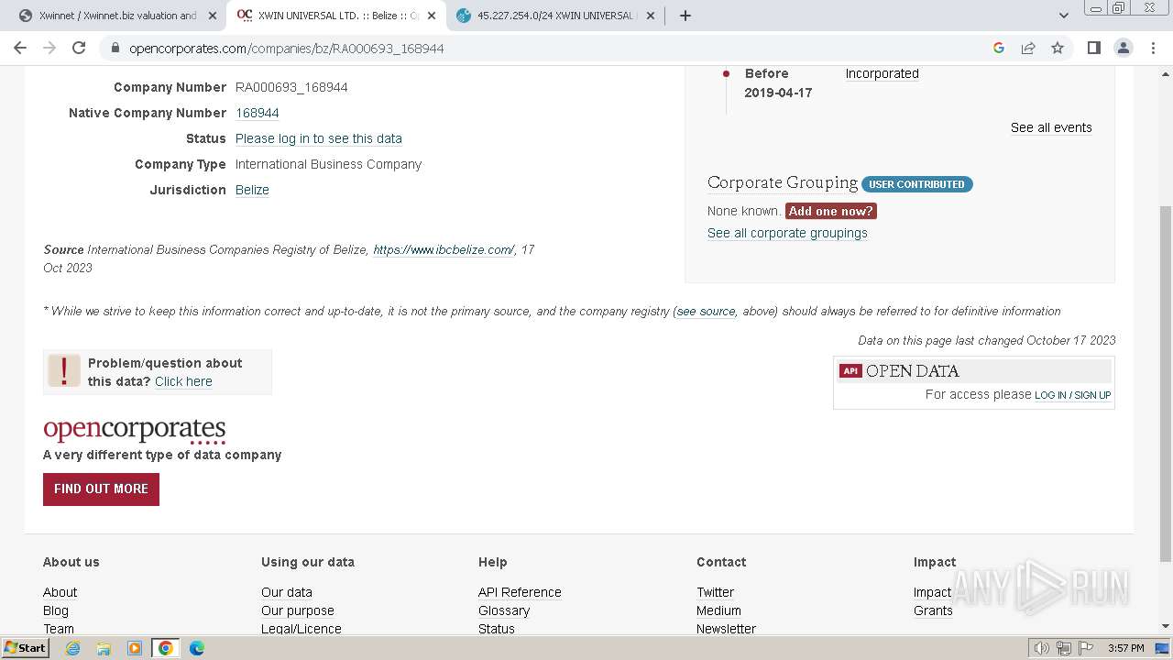The height and width of the screenshot is (660, 1173).
Task: Toggle the browser side panel
Action: pyautogui.click(x=1093, y=48)
